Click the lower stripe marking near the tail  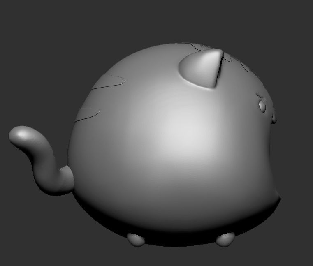click(x=87, y=115)
